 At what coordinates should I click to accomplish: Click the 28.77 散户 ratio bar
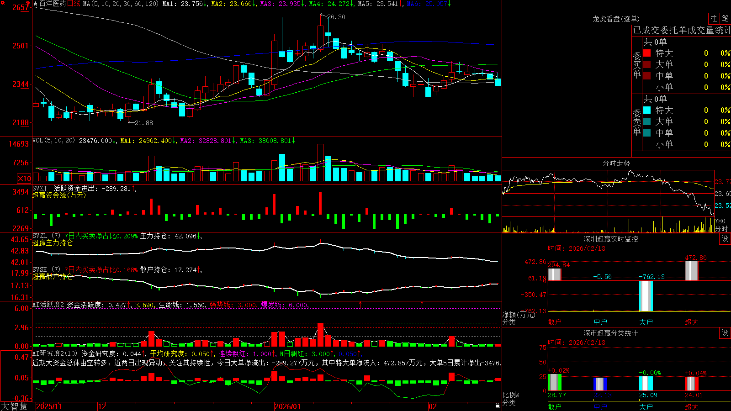pyautogui.click(x=555, y=383)
